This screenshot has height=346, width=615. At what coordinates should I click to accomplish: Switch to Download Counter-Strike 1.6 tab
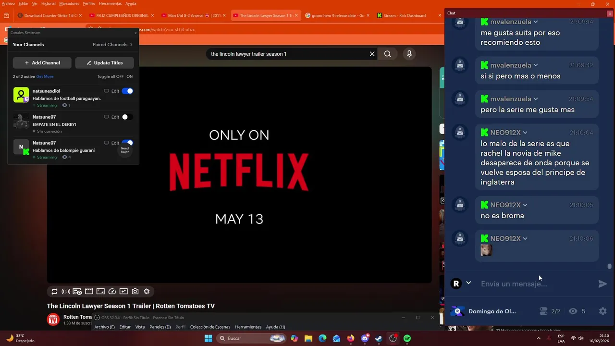pos(49,15)
